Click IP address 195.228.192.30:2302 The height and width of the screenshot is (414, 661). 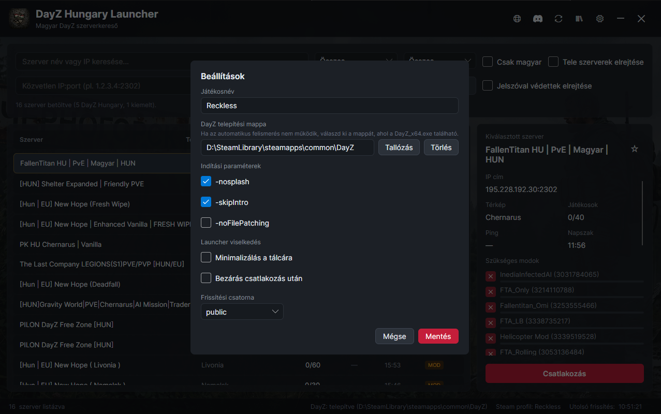(521, 189)
